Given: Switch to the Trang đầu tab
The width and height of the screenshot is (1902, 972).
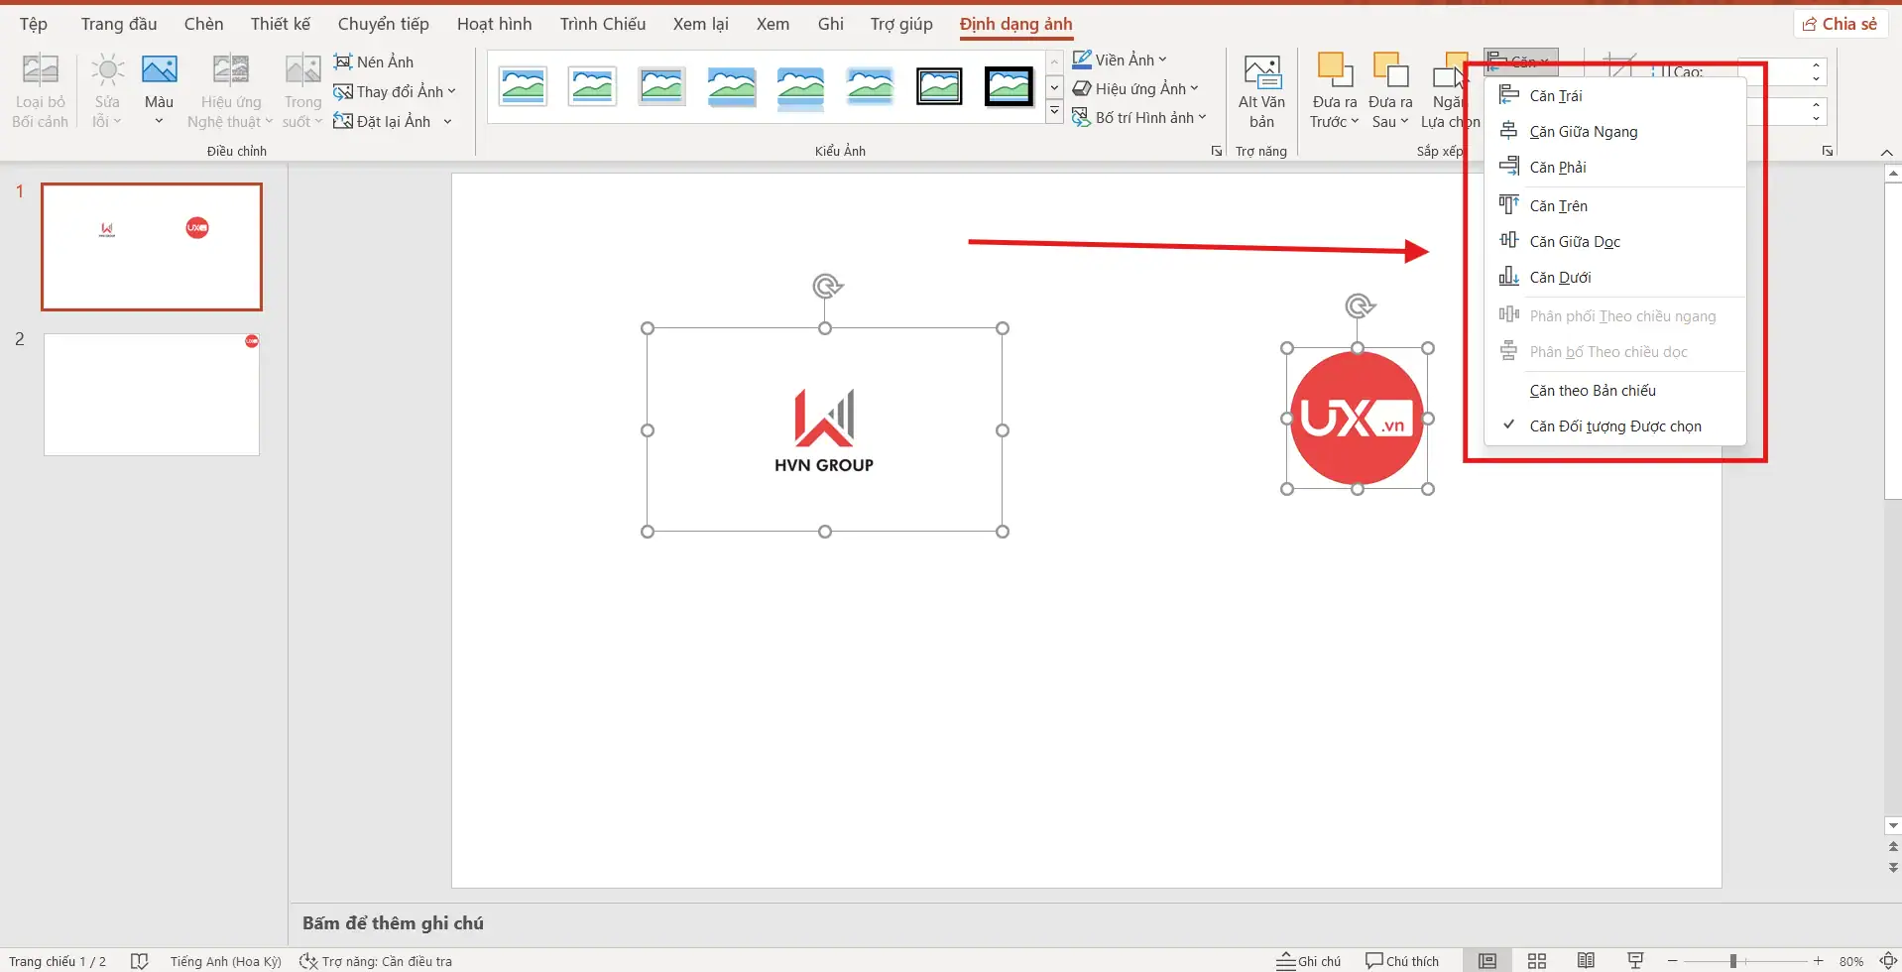Looking at the screenshot, I should (119, 24).
